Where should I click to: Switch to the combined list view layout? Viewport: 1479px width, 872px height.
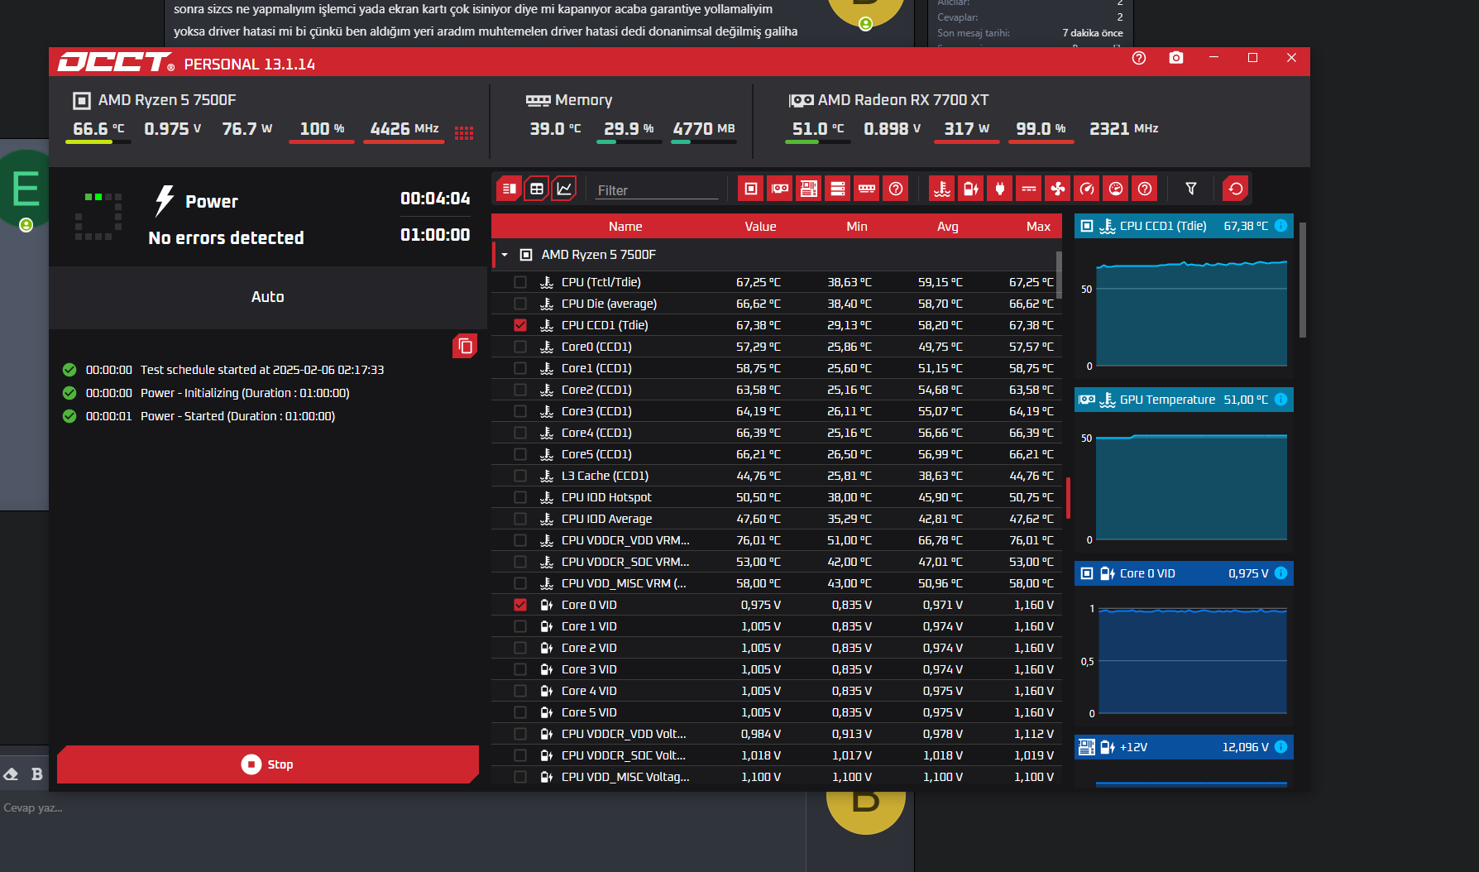click(x=510, y=189)
